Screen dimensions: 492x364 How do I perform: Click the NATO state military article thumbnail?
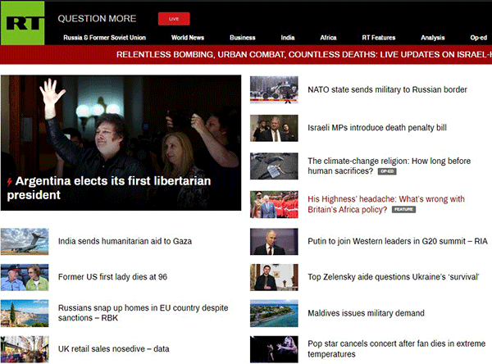(x=274, y=89)
